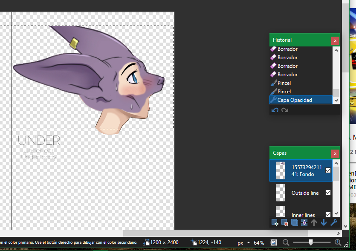The image size is (356, 251).
Task: Click the zoom slider handle
Action: [x=311, y=242]
